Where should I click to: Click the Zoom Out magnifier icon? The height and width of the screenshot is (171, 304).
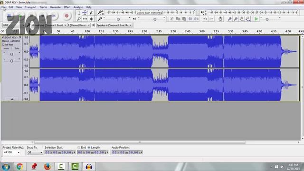(236, 19)
